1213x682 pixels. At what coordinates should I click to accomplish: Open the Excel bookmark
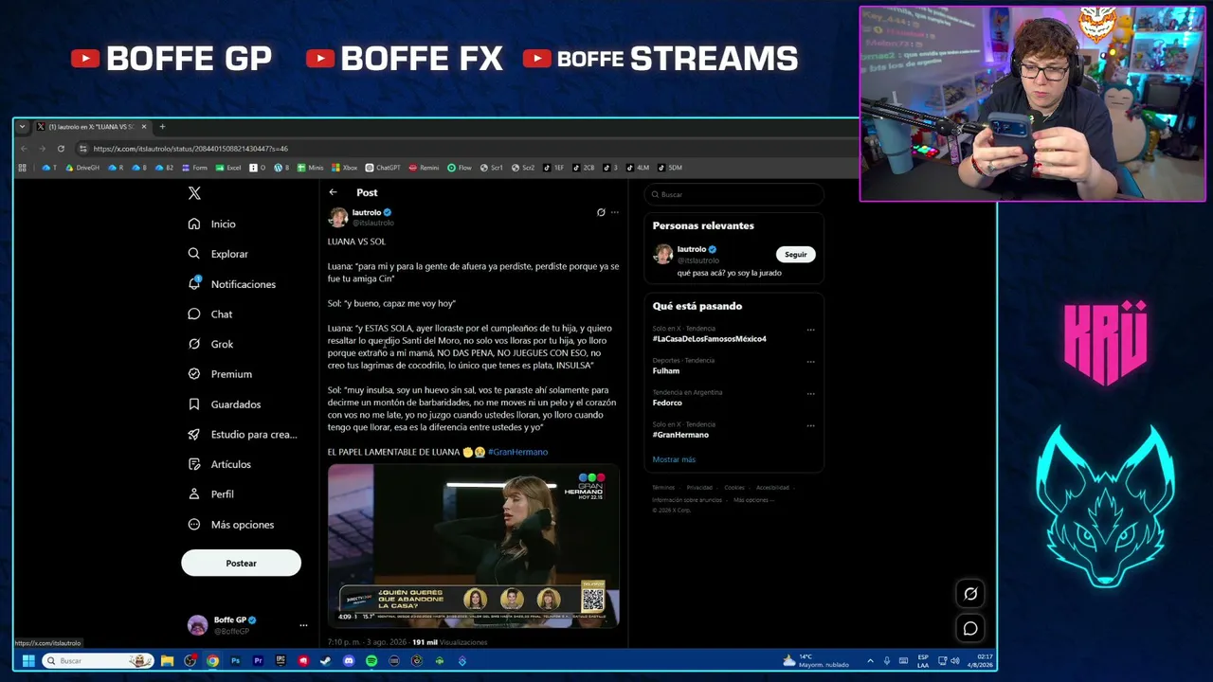click(228, 168)
